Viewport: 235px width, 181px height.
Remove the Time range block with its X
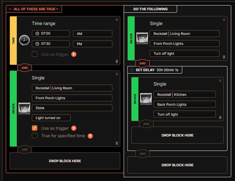tap(117, 20)
